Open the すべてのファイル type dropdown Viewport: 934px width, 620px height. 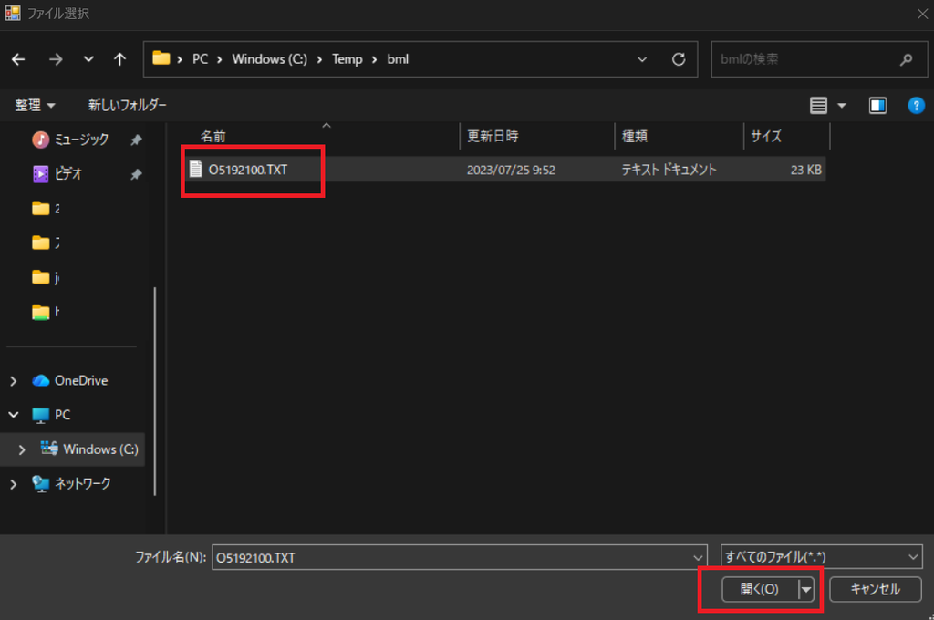click(822, 557)
